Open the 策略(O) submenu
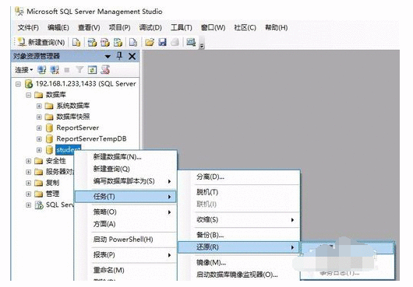 tap(125, 212)
